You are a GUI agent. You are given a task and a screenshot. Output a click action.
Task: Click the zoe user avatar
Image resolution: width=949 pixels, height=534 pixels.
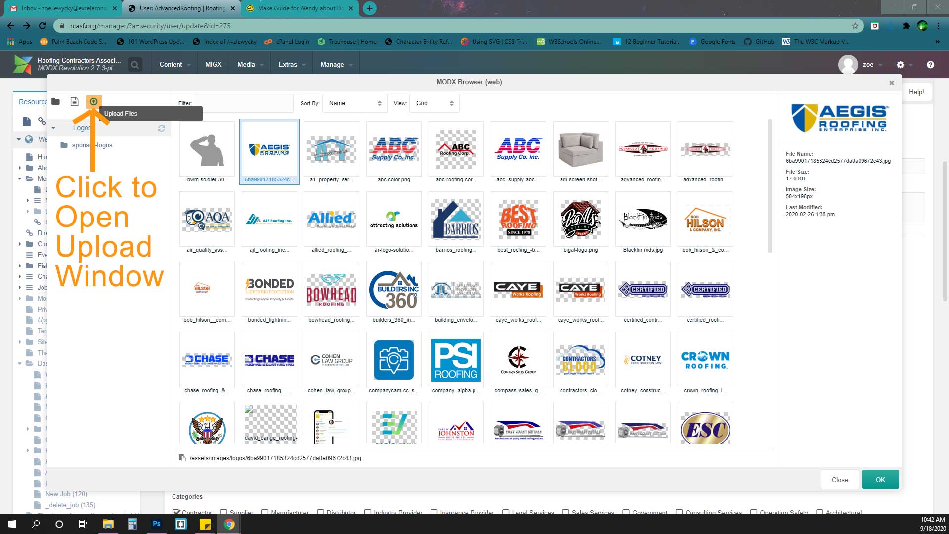pyautogui.click(x=848, y=65)
